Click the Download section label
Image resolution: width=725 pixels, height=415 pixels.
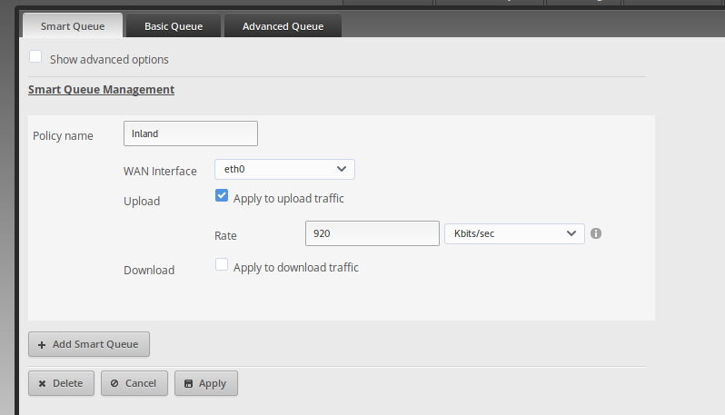tap(149, 270)
